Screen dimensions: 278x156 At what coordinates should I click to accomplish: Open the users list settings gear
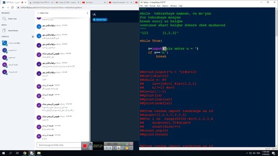33,36
